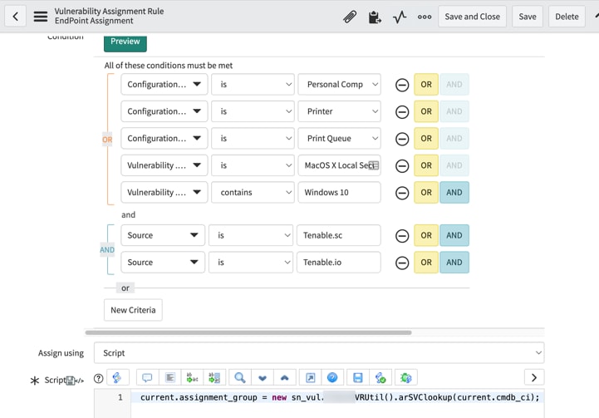
Task: Open the Print Queue value dropdown
Action: click(339, 138)
